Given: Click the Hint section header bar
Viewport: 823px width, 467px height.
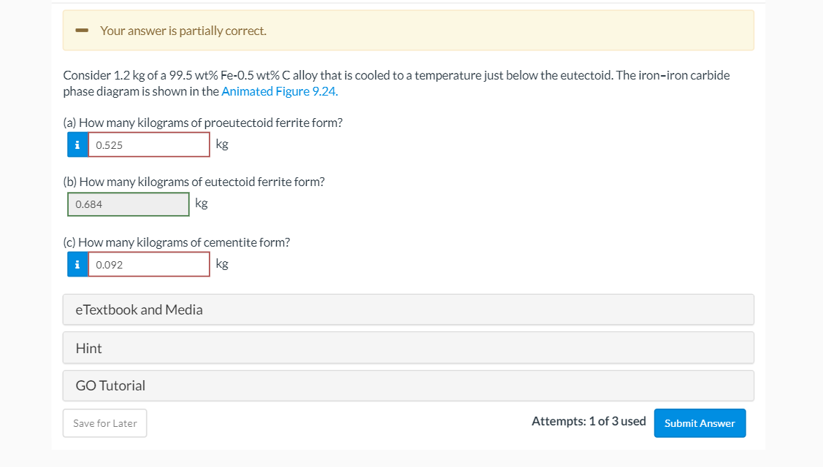Looking at the screenshot, I should coord(409,347).
